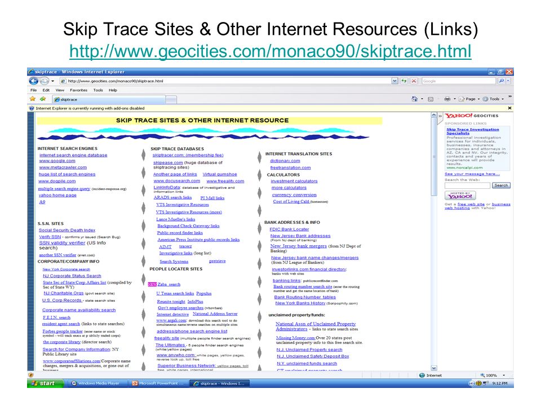Screen dimensions: 541x406
Task: Click the Hosted by Yahoo badge
Action: [x=460, y=196]
